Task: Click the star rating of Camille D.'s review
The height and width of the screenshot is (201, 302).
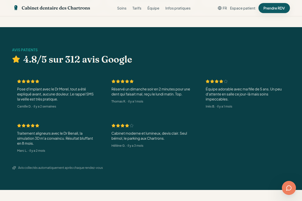Action: pyautogui.click(x=28, y=81)
